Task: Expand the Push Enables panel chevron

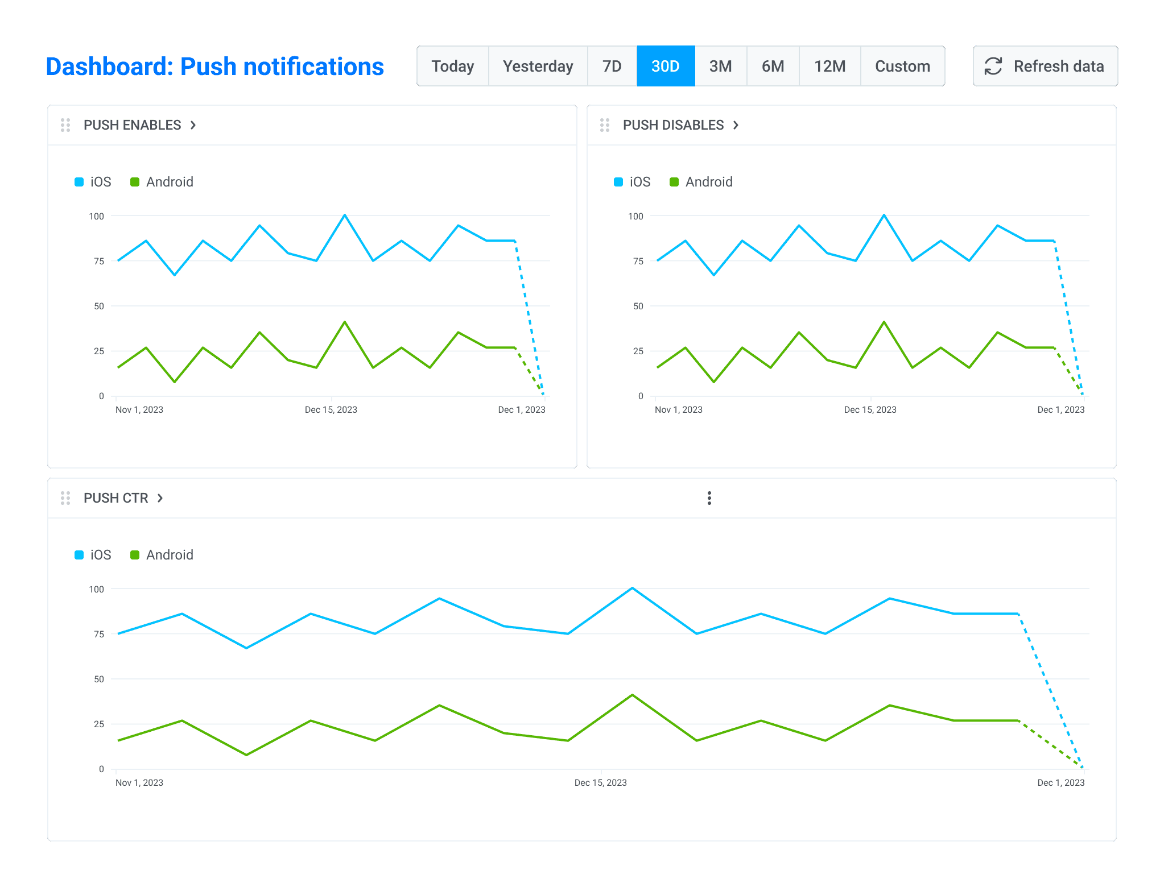Action: coord(192,125)
